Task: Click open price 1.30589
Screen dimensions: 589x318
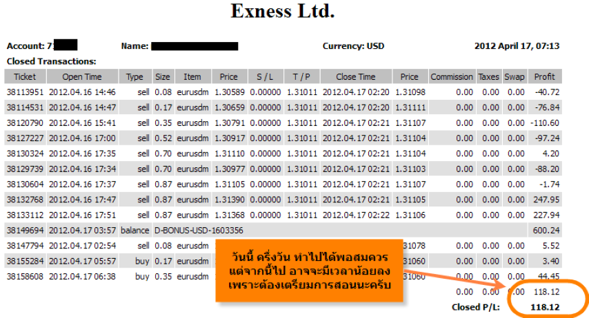Action: coord(230,92)
